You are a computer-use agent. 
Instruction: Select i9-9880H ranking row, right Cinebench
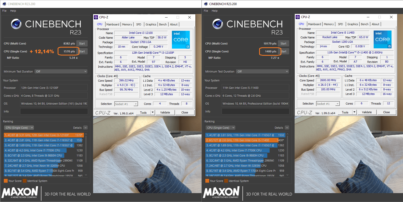pyautogui.click(x=245, y=155)
